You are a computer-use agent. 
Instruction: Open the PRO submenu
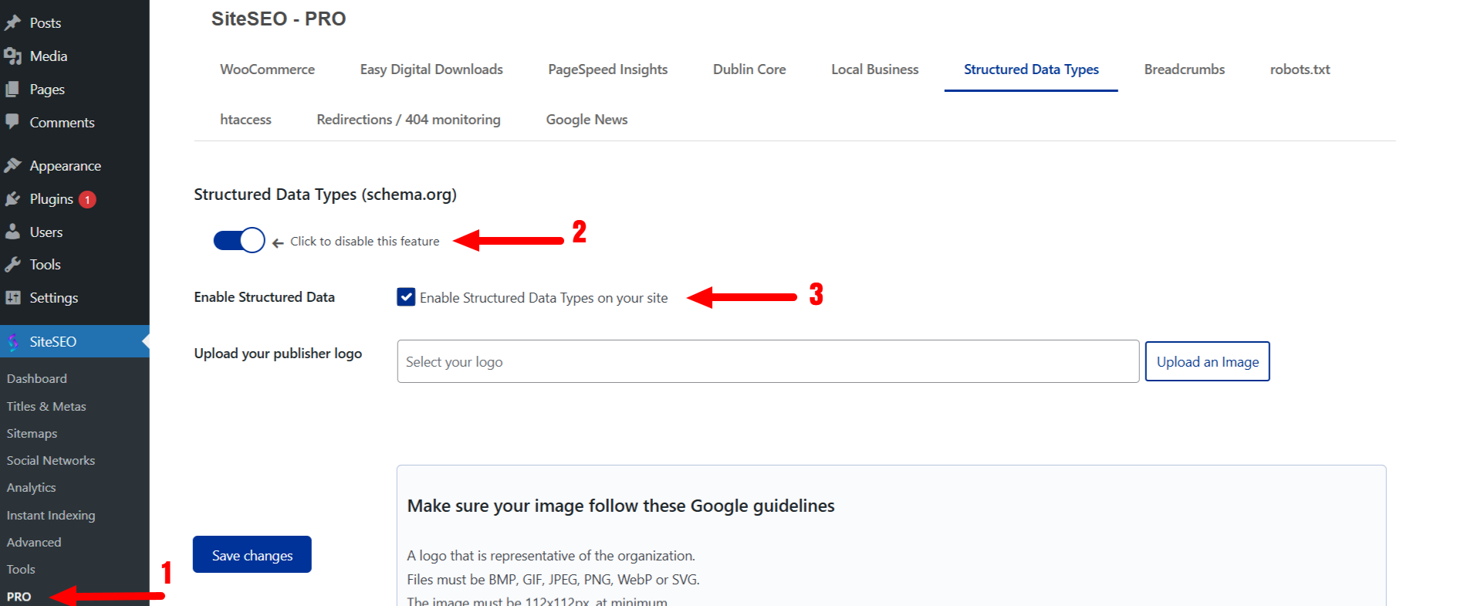point(19,596)
